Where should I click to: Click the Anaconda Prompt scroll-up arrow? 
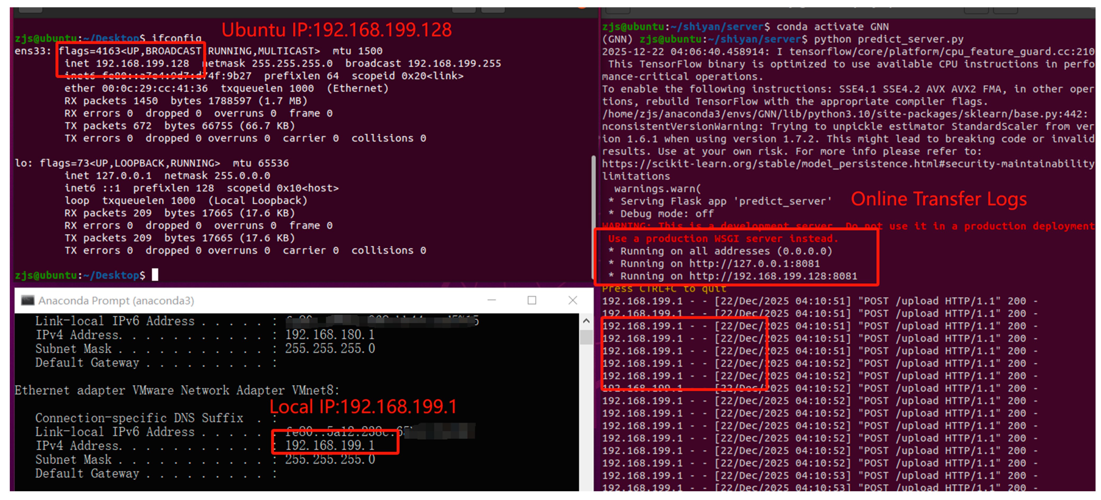pos(586,321)
